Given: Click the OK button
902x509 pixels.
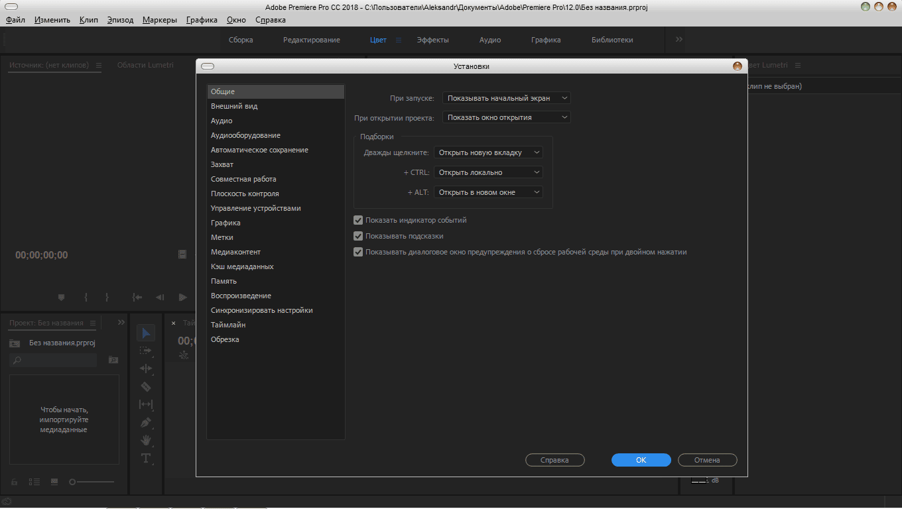Looking at the screenshot, I should pos(641,460).
